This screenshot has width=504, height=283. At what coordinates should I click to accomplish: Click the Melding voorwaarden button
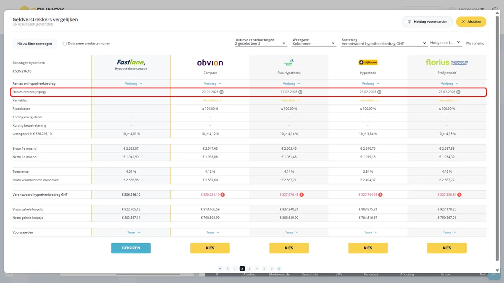[427, 22]
